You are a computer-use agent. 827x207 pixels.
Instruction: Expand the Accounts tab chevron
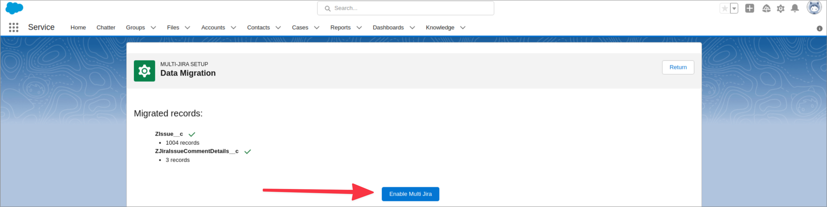[233, 28]
